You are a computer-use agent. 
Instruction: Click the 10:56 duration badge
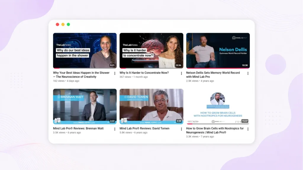[178, 65]
